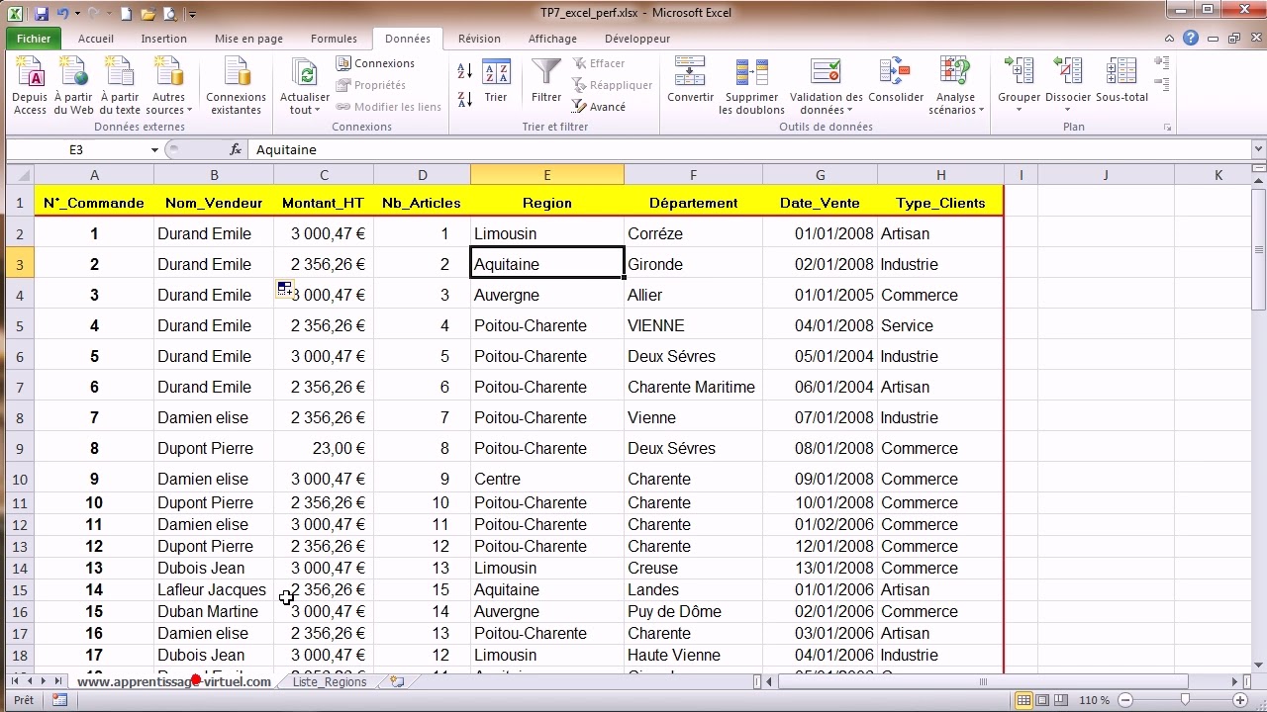
Task: Open the Customize Quick Access Toolbar dropdown
Action: coord(191,14)
